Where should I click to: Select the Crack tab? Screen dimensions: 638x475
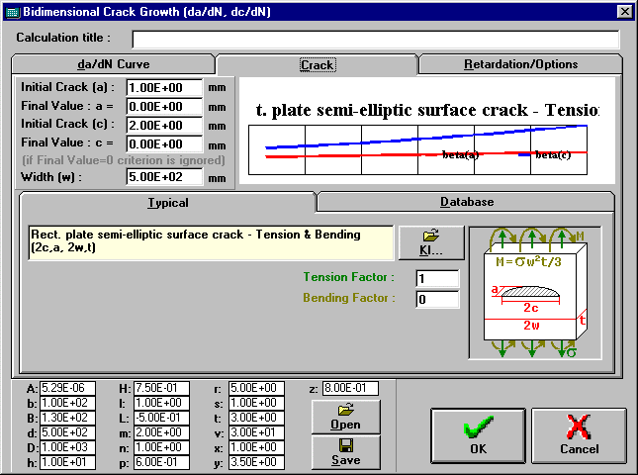[318, 65]
